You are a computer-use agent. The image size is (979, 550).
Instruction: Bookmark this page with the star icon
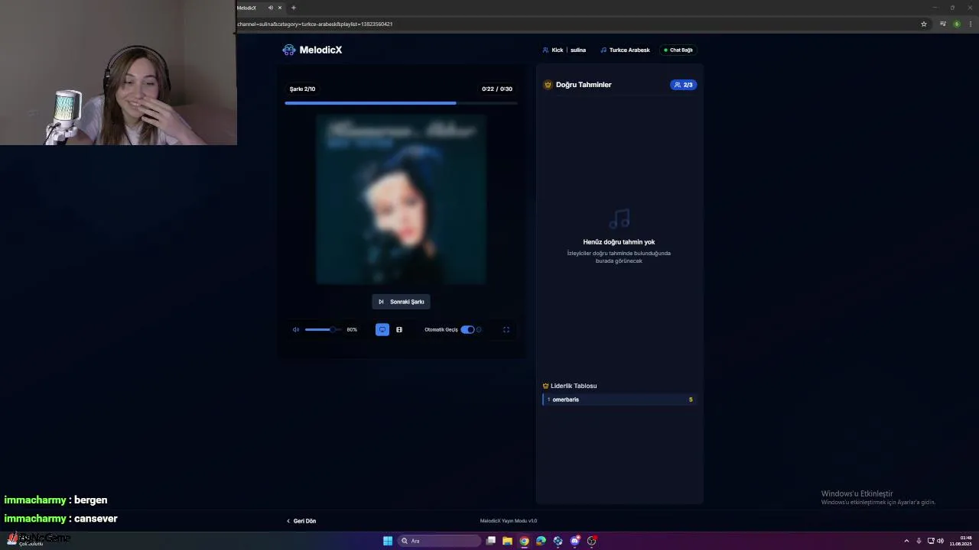[x=924, y=24]
